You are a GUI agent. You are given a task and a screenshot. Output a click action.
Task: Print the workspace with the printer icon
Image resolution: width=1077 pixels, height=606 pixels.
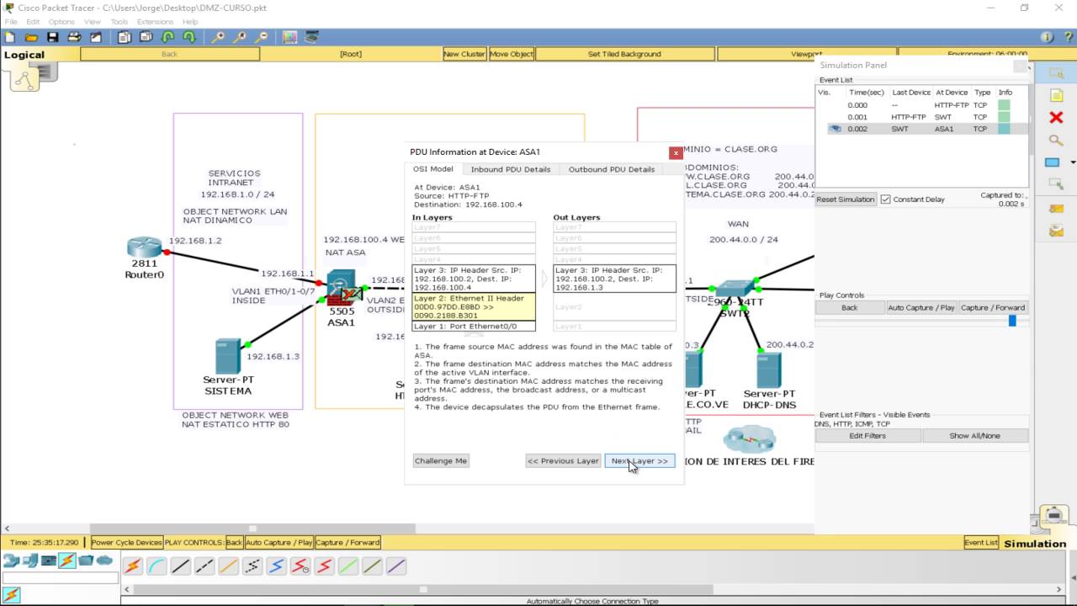point(74,37)
